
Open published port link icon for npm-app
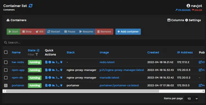[200, 70]
